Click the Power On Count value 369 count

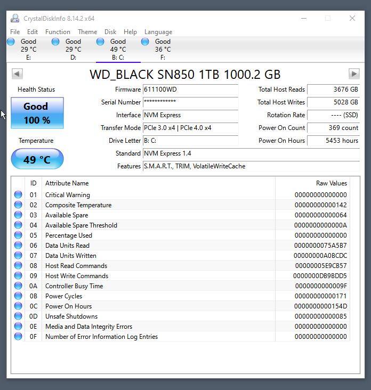tap(334, 128)
